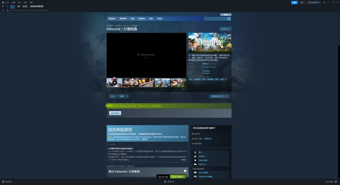
Task: Select the fifth thumbnail with pink wings
Action: point(178,83)
